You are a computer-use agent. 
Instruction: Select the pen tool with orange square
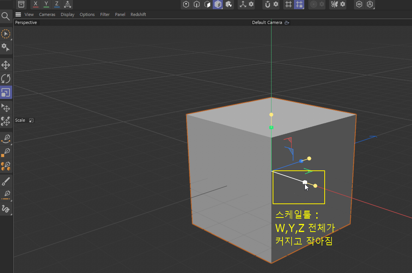(x=6, y=152)
